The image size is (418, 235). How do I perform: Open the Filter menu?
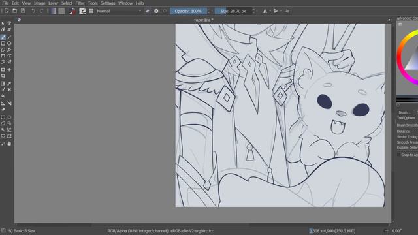point(80,3)
